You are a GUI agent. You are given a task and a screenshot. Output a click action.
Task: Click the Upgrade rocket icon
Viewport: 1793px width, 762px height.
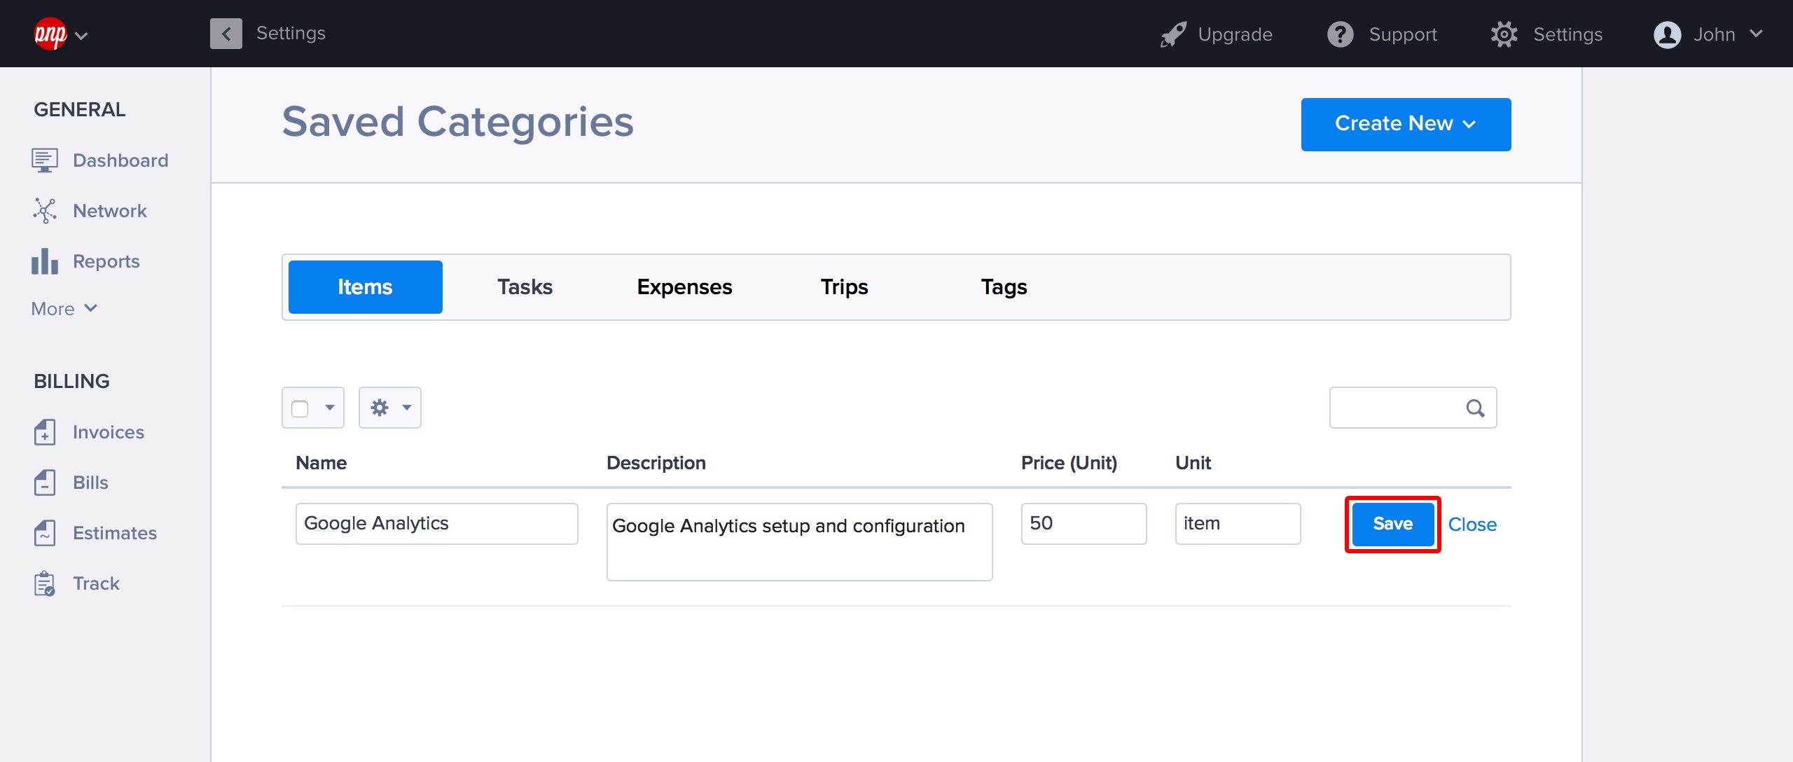[x=1173, y=34]
